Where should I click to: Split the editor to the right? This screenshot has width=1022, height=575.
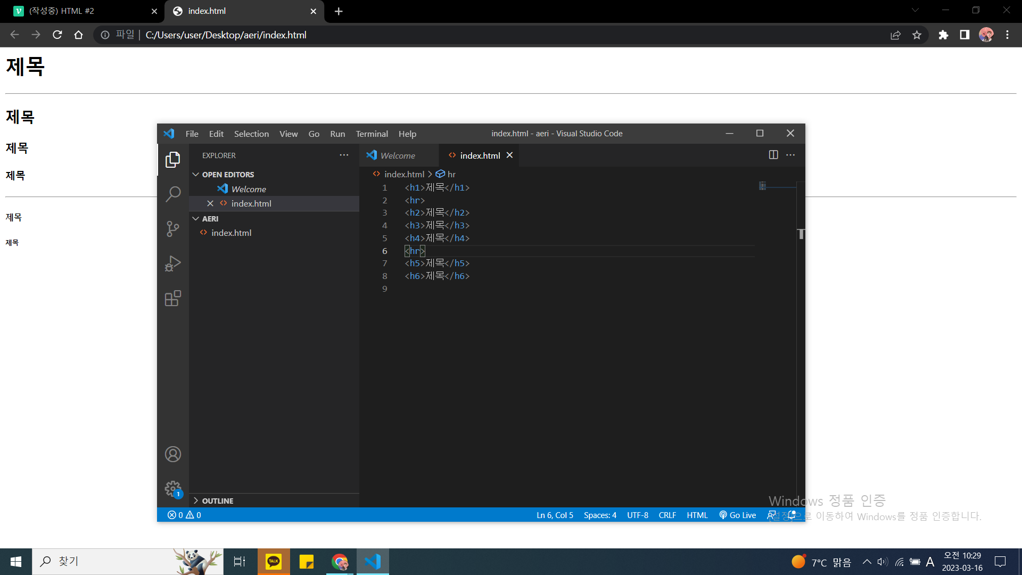coord(773,155)
